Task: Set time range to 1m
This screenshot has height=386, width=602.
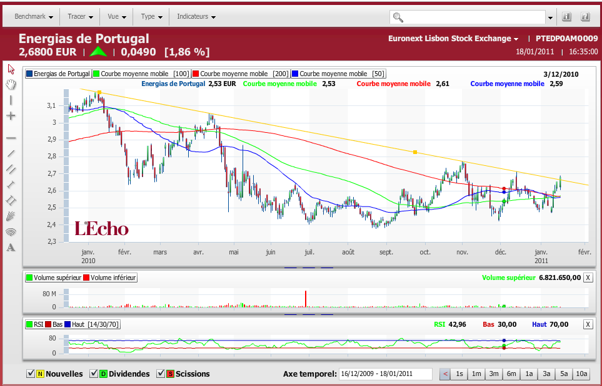Action: tap(476, 374)
